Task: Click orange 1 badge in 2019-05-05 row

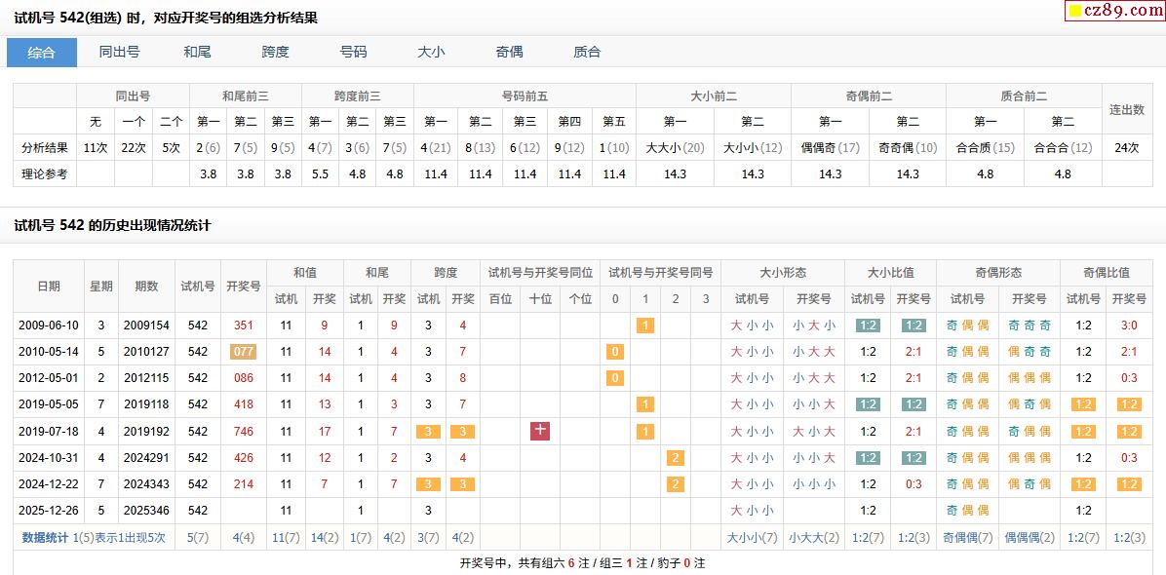Action: (x=644, y=404)
